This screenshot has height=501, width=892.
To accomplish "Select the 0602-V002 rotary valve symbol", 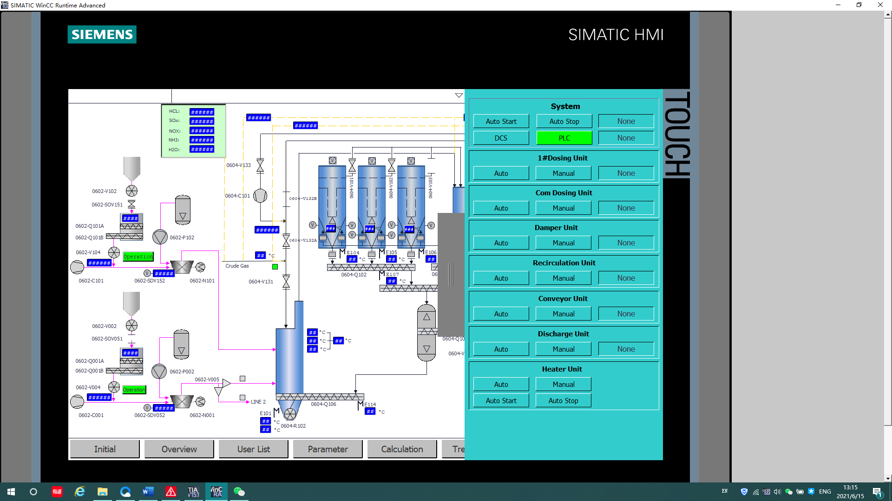I will [132, 325].
